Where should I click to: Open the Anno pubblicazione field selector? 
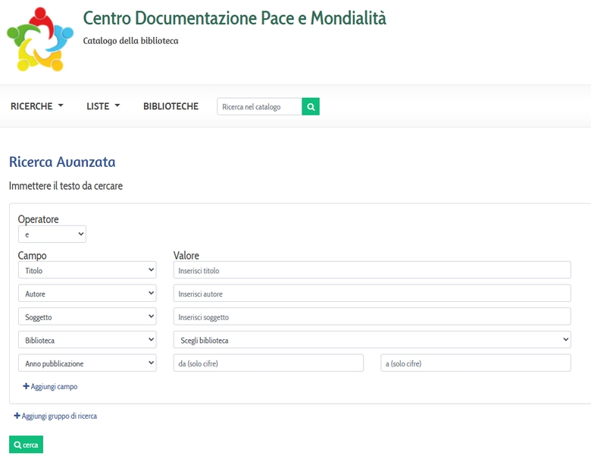87,363
